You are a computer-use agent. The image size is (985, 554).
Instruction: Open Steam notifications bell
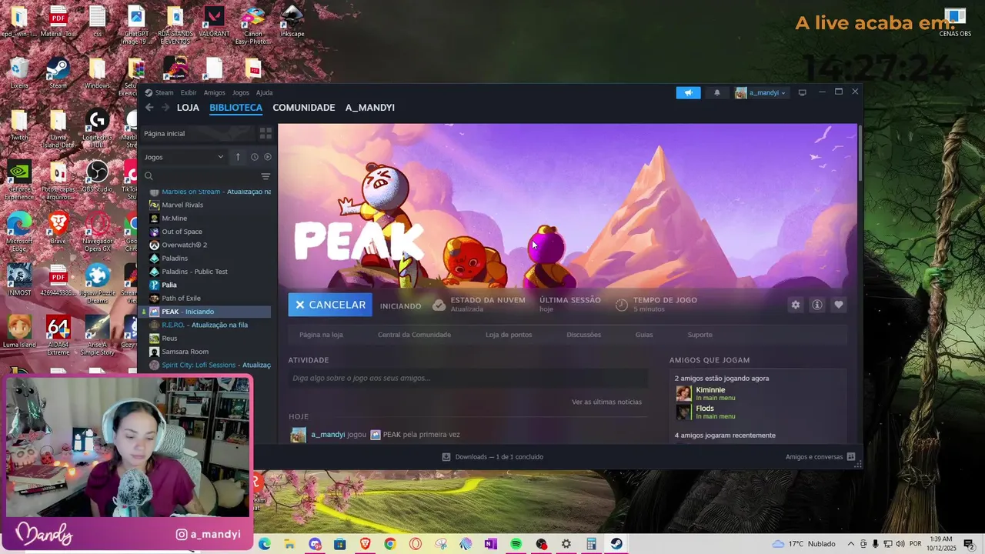717,92
